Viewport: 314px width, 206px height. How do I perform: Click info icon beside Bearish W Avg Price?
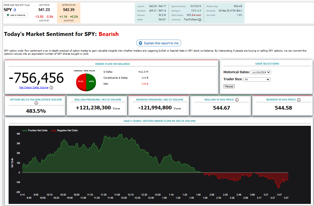point(299,100)
